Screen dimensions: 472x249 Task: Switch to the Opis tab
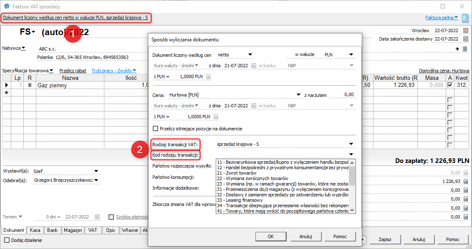111,230
